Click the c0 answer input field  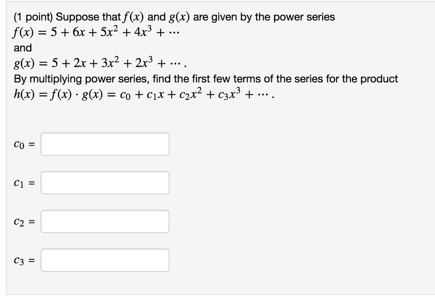[105, 144]
